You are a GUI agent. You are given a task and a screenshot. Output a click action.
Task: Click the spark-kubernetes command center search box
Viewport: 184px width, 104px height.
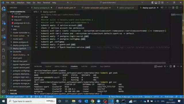tap(121, 3)
